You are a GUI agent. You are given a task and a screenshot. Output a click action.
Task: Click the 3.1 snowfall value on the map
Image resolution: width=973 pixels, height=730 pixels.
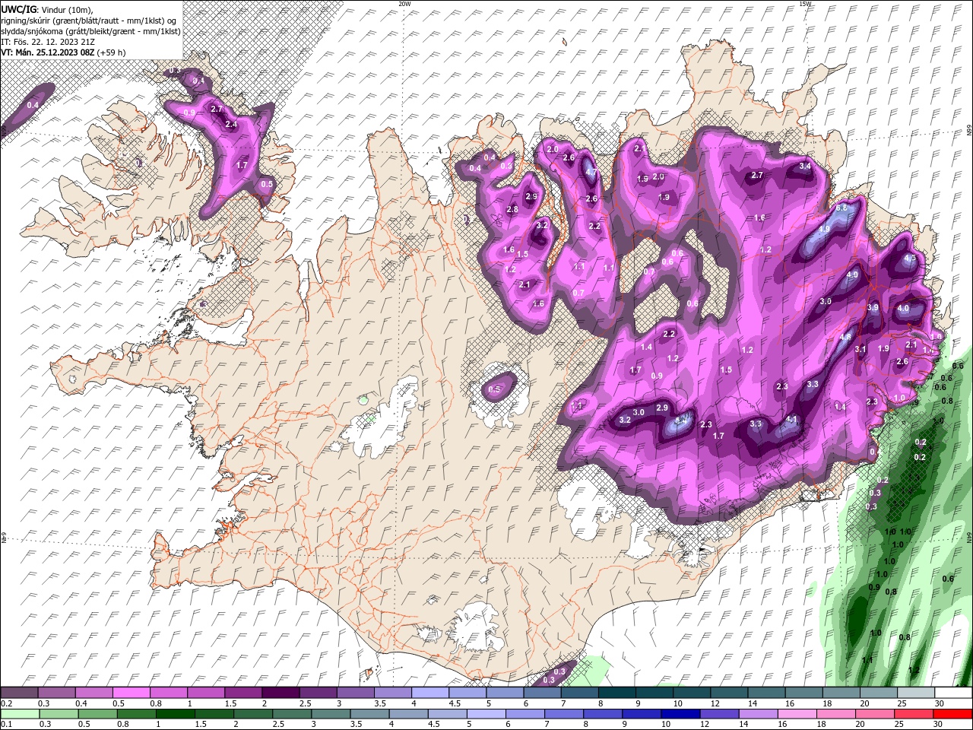point(860,349)
